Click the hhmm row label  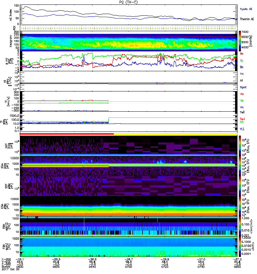[5, 267]
